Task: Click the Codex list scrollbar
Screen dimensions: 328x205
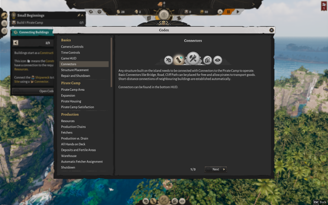Action: pyautogui.click(x=111, y=62)
